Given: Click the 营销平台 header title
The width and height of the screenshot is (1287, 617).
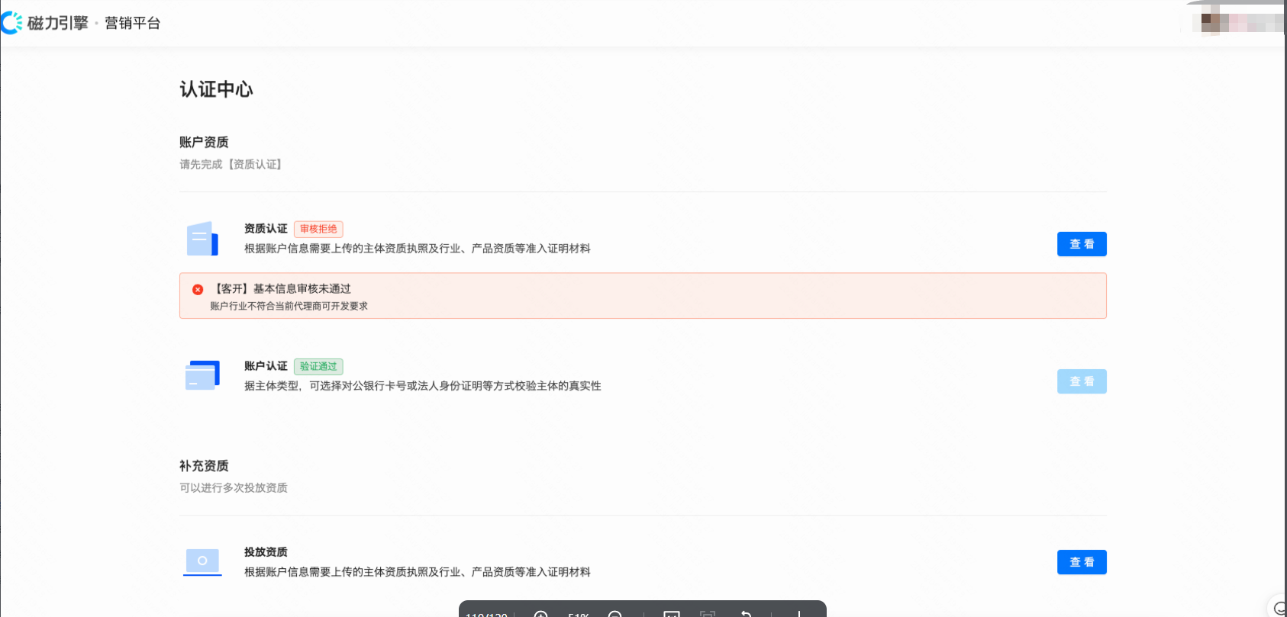Looking at the screenshot, I should (x=133, y=23).
